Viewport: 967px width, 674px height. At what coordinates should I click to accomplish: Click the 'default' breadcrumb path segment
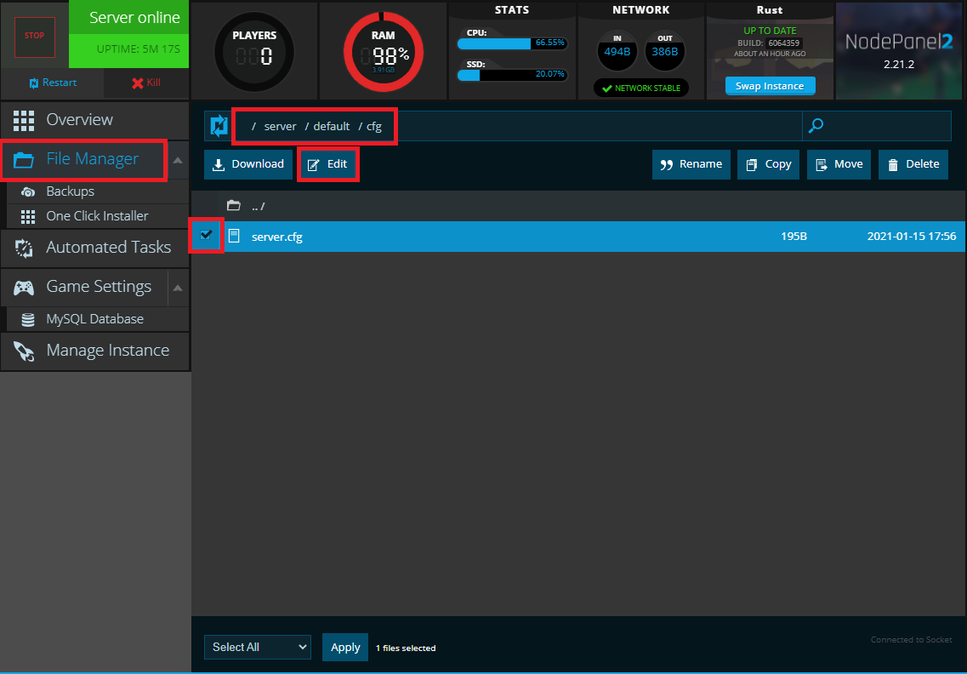point(331,126)
